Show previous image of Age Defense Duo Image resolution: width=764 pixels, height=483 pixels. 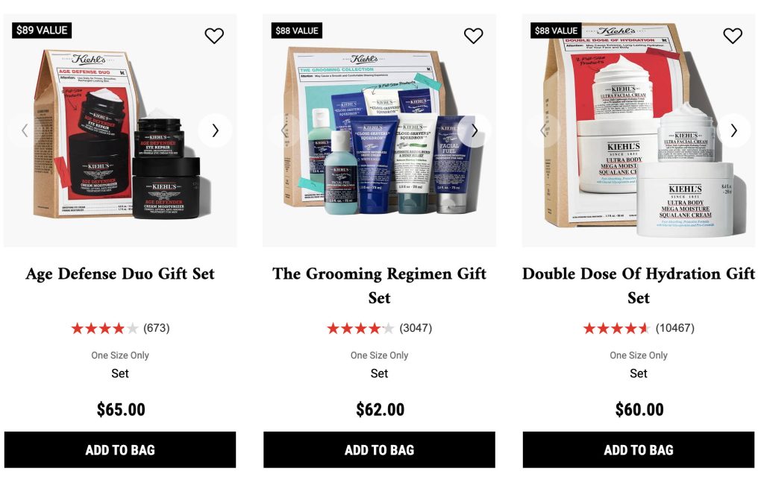25,130
